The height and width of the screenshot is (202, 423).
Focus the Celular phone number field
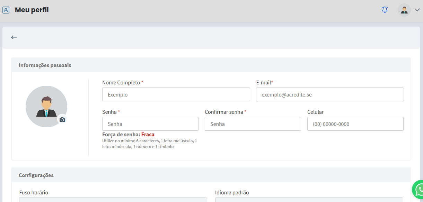(x=355, y=124)
